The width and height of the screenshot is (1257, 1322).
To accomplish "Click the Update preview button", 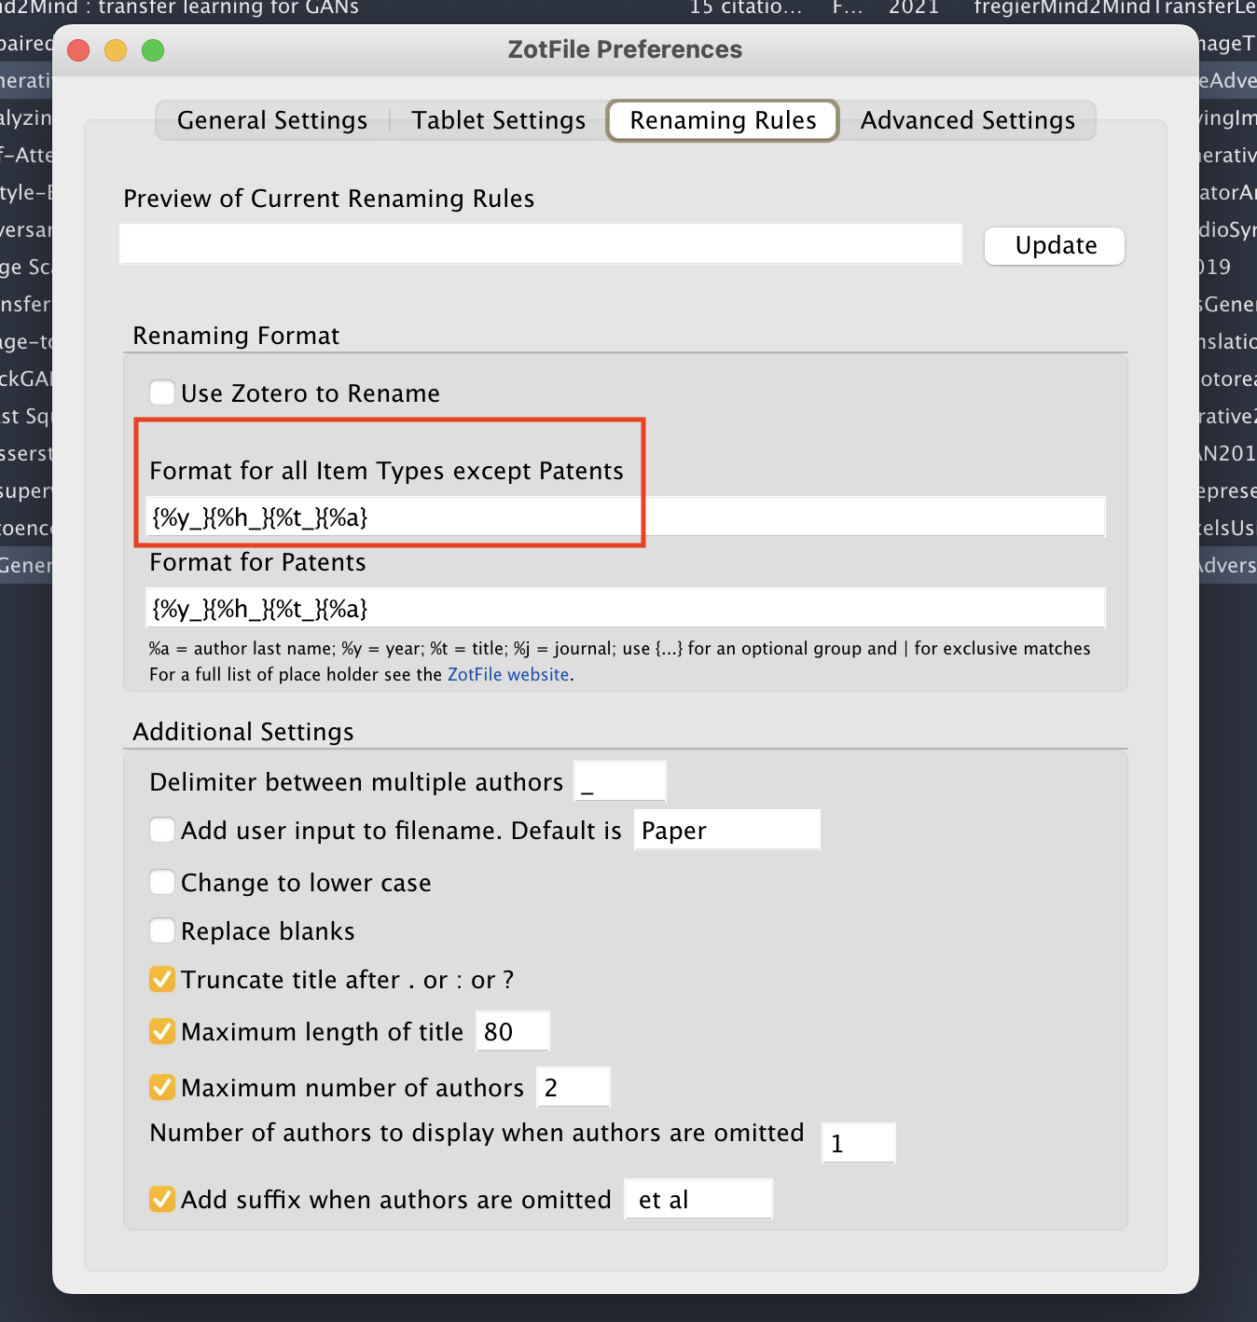I will click(1055, 245).
